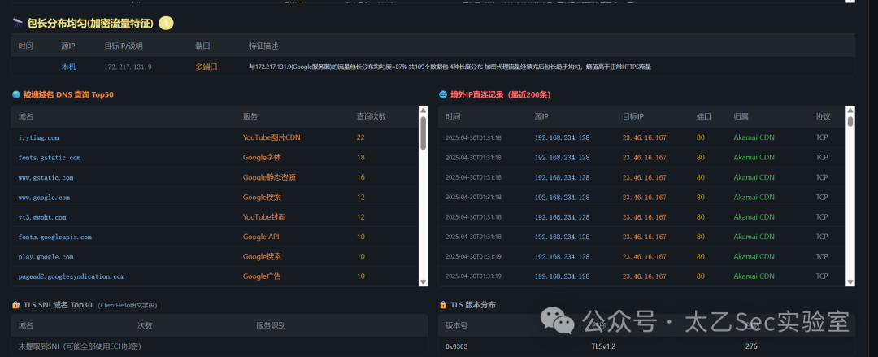Click the 时间 header in the 境外IP table

453,116
